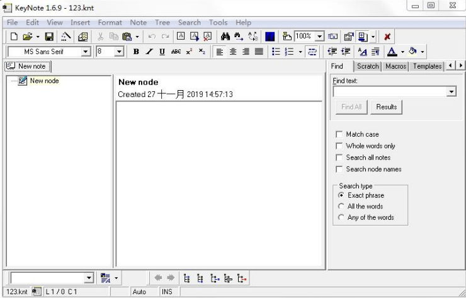Select All the words search type

(341, 207)
